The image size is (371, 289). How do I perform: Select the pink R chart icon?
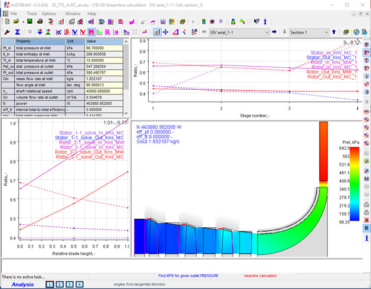click(108, 32)
